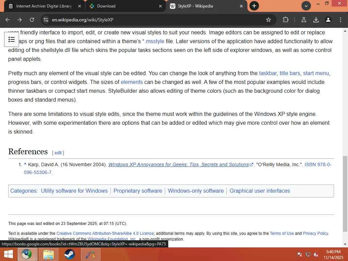Open the *.msstyle link

click(x=153, y=41)
